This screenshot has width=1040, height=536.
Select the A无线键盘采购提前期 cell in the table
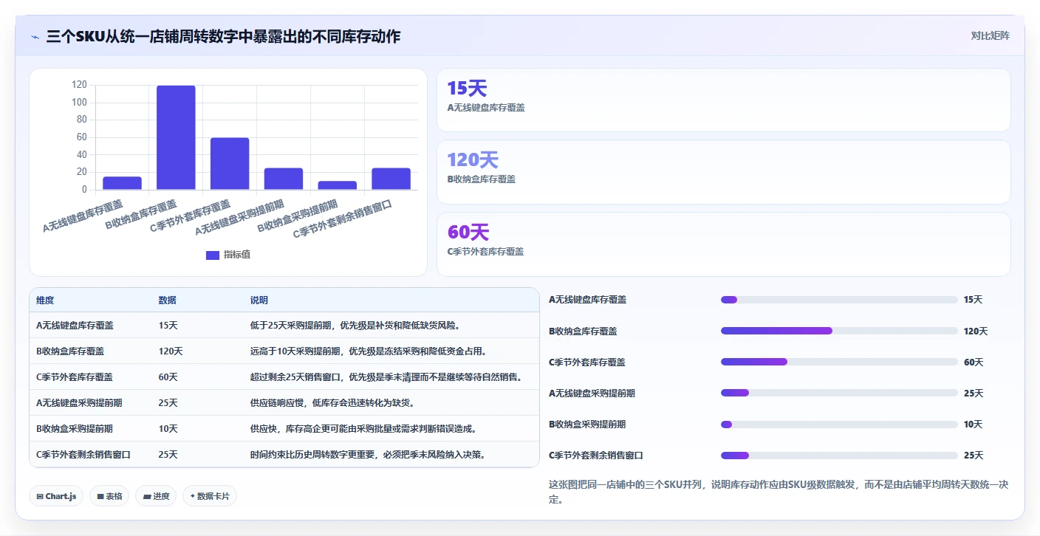click(79, 402)
